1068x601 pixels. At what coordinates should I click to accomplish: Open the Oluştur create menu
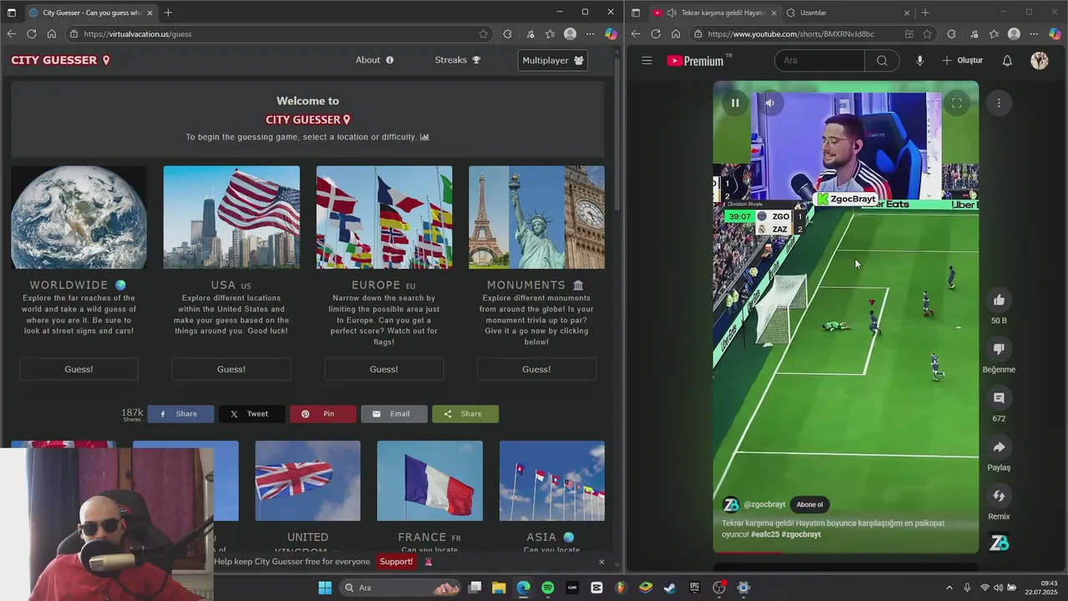pos(962,60)
